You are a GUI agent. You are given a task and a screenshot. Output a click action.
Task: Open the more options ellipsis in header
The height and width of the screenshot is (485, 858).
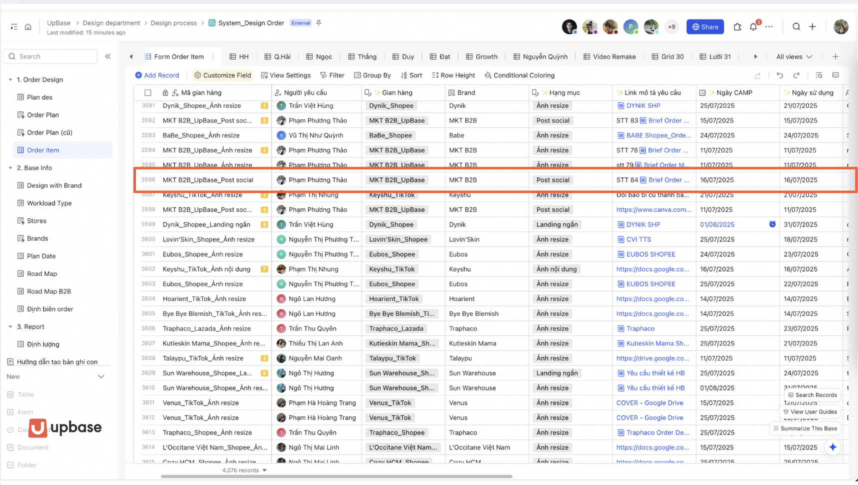pos(769,27)
